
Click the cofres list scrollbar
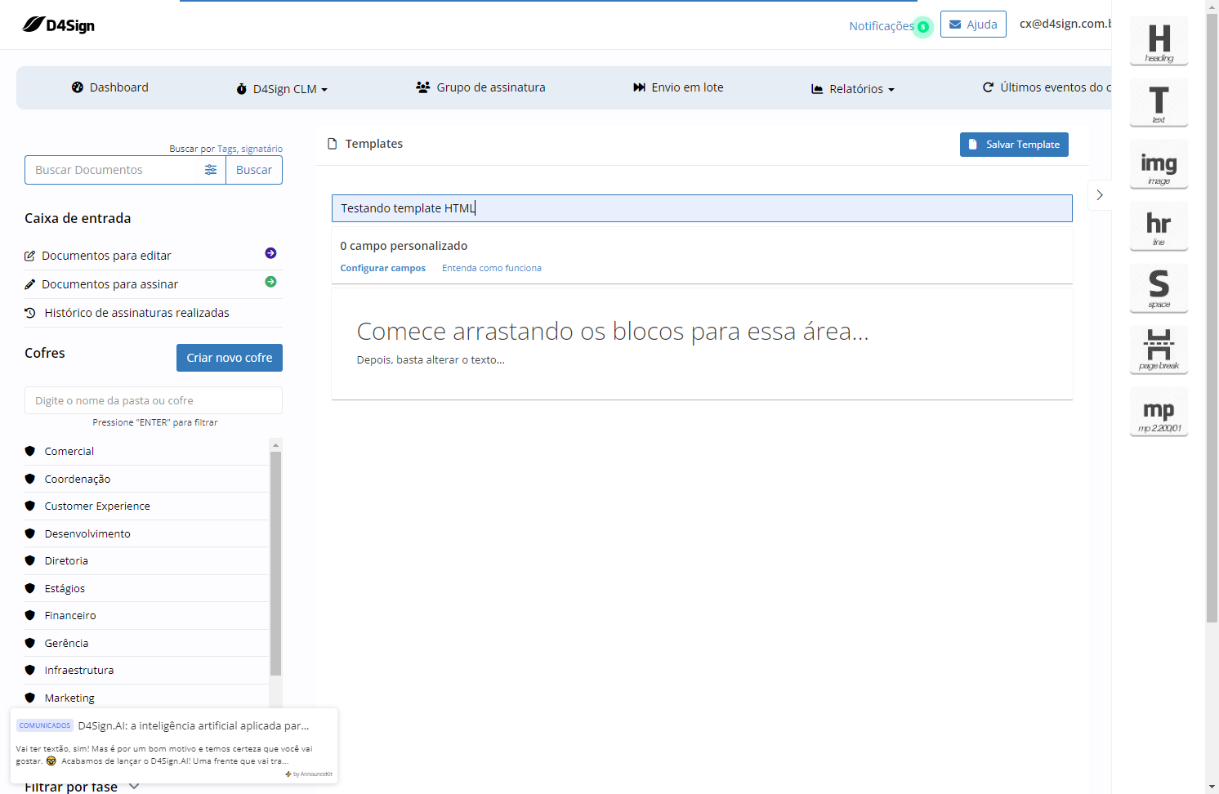click(275, 564)
